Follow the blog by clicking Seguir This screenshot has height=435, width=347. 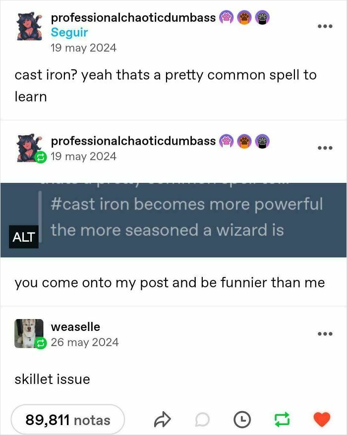pos(69,33)
